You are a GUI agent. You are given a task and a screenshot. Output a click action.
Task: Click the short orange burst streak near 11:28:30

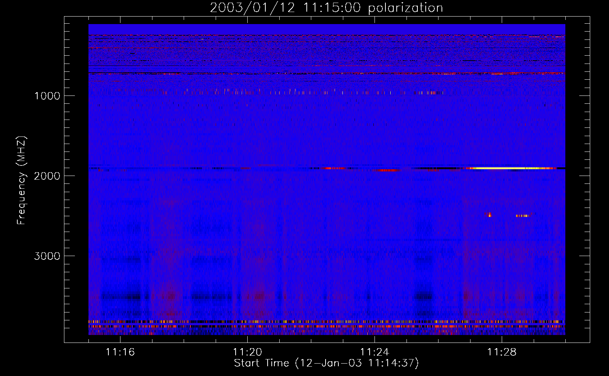pyautogui.click(x=522, y=216)
